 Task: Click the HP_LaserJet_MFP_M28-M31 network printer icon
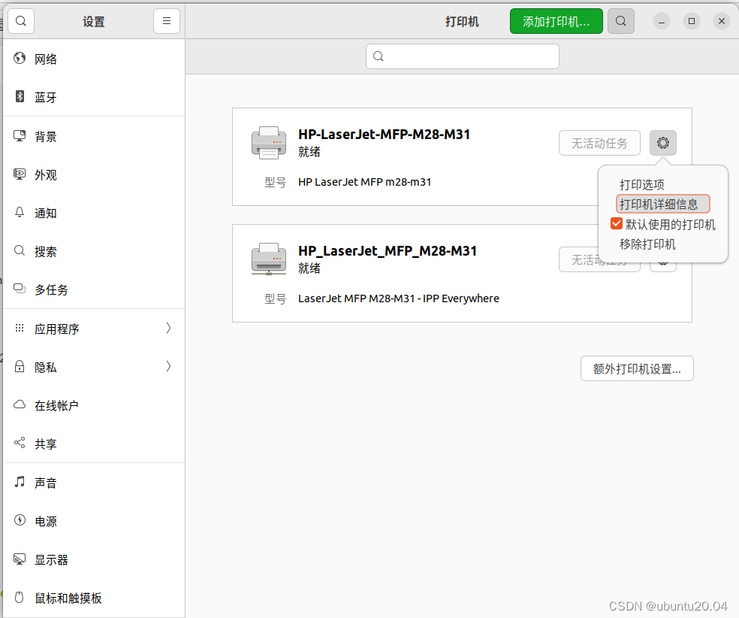point(269,259)
